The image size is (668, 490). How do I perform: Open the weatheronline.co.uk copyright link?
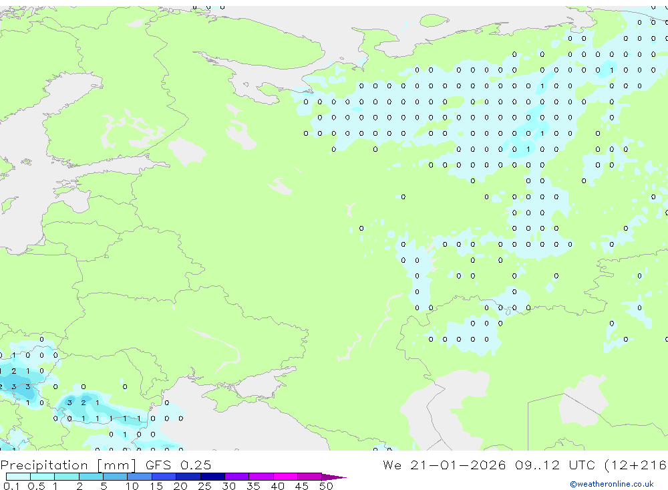click(612, 484)
